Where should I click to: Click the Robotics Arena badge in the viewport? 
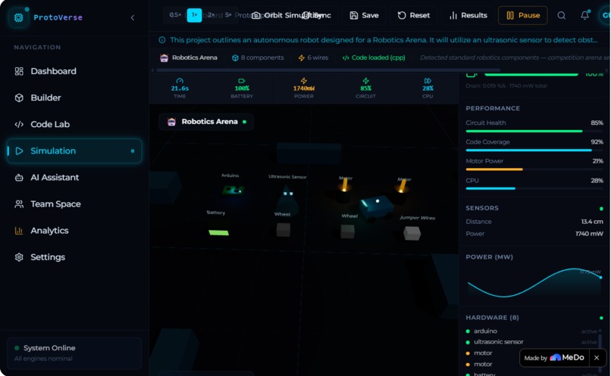pos(206,122)
